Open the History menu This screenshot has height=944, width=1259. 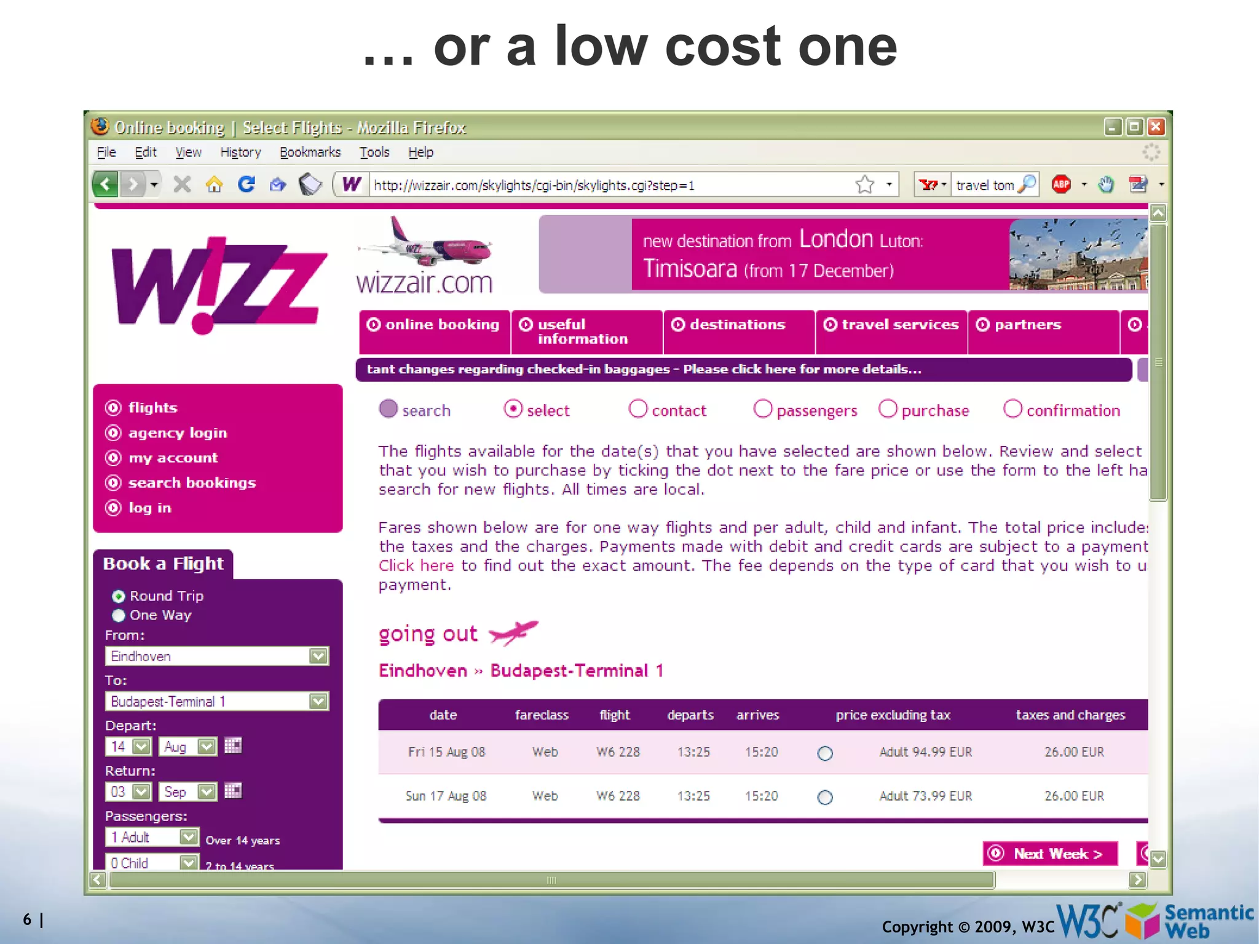click(x=240, y=152)
